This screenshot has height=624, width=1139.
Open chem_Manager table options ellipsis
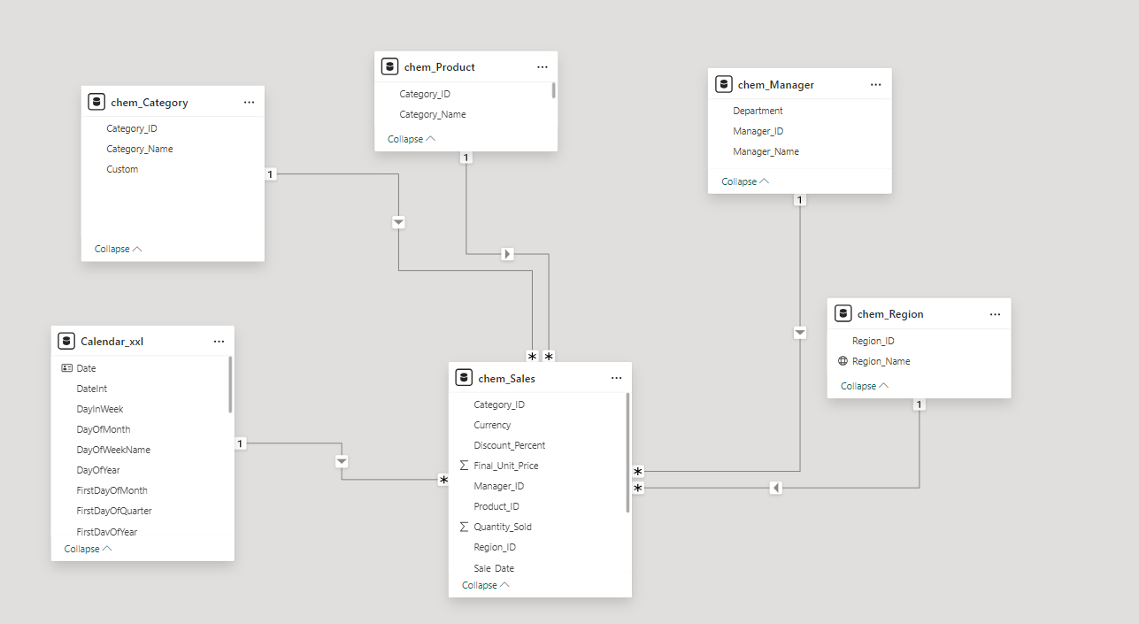pos(875,85)
